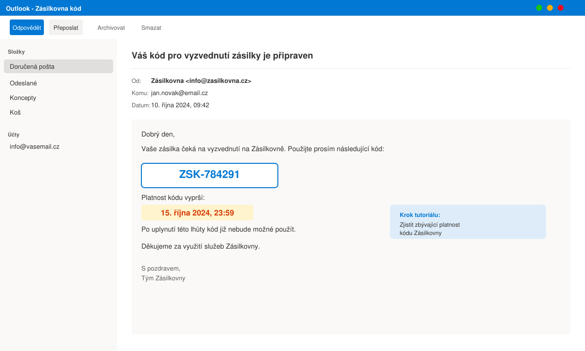This screenshot has width=585, height=351.
Task: Click the Složky section heading
Action: (16, 52)
